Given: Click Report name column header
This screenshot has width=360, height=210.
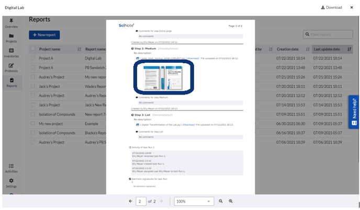Looking at the screenshot, I should (x=95, y=49).
